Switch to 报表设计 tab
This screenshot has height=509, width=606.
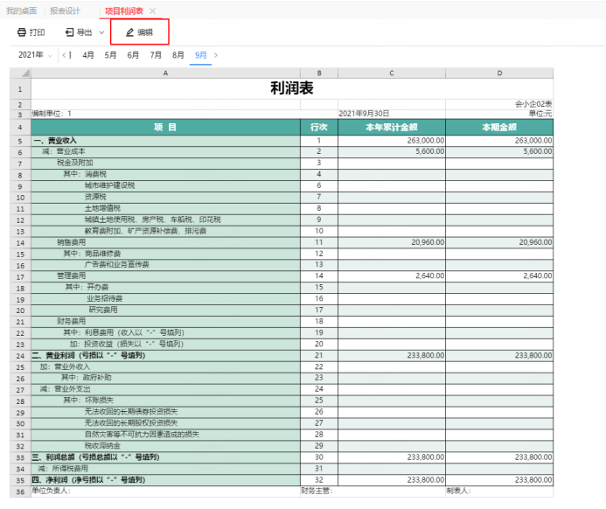tap(65, 10)
